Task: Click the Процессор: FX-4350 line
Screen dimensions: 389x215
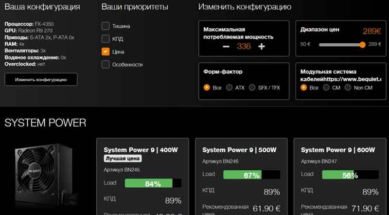Action: pos(29,24)
